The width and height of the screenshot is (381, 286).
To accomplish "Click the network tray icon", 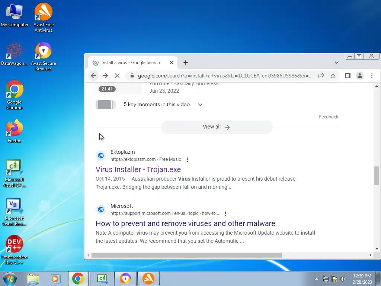I will click(325, 279).
